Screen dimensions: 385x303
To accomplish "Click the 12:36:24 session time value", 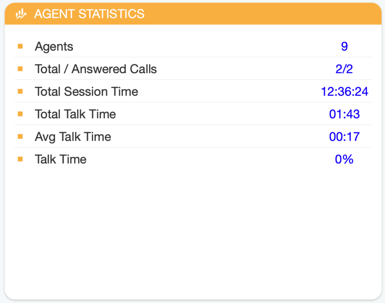I will click(344, 92).
